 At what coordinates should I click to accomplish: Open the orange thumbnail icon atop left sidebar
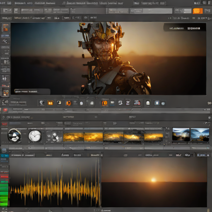click(6, 28)
